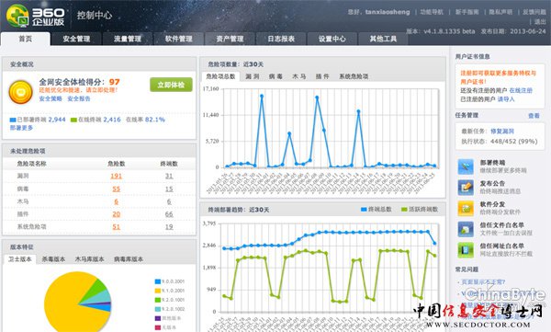Click the gold security score medal icon

tap(21, 92)
